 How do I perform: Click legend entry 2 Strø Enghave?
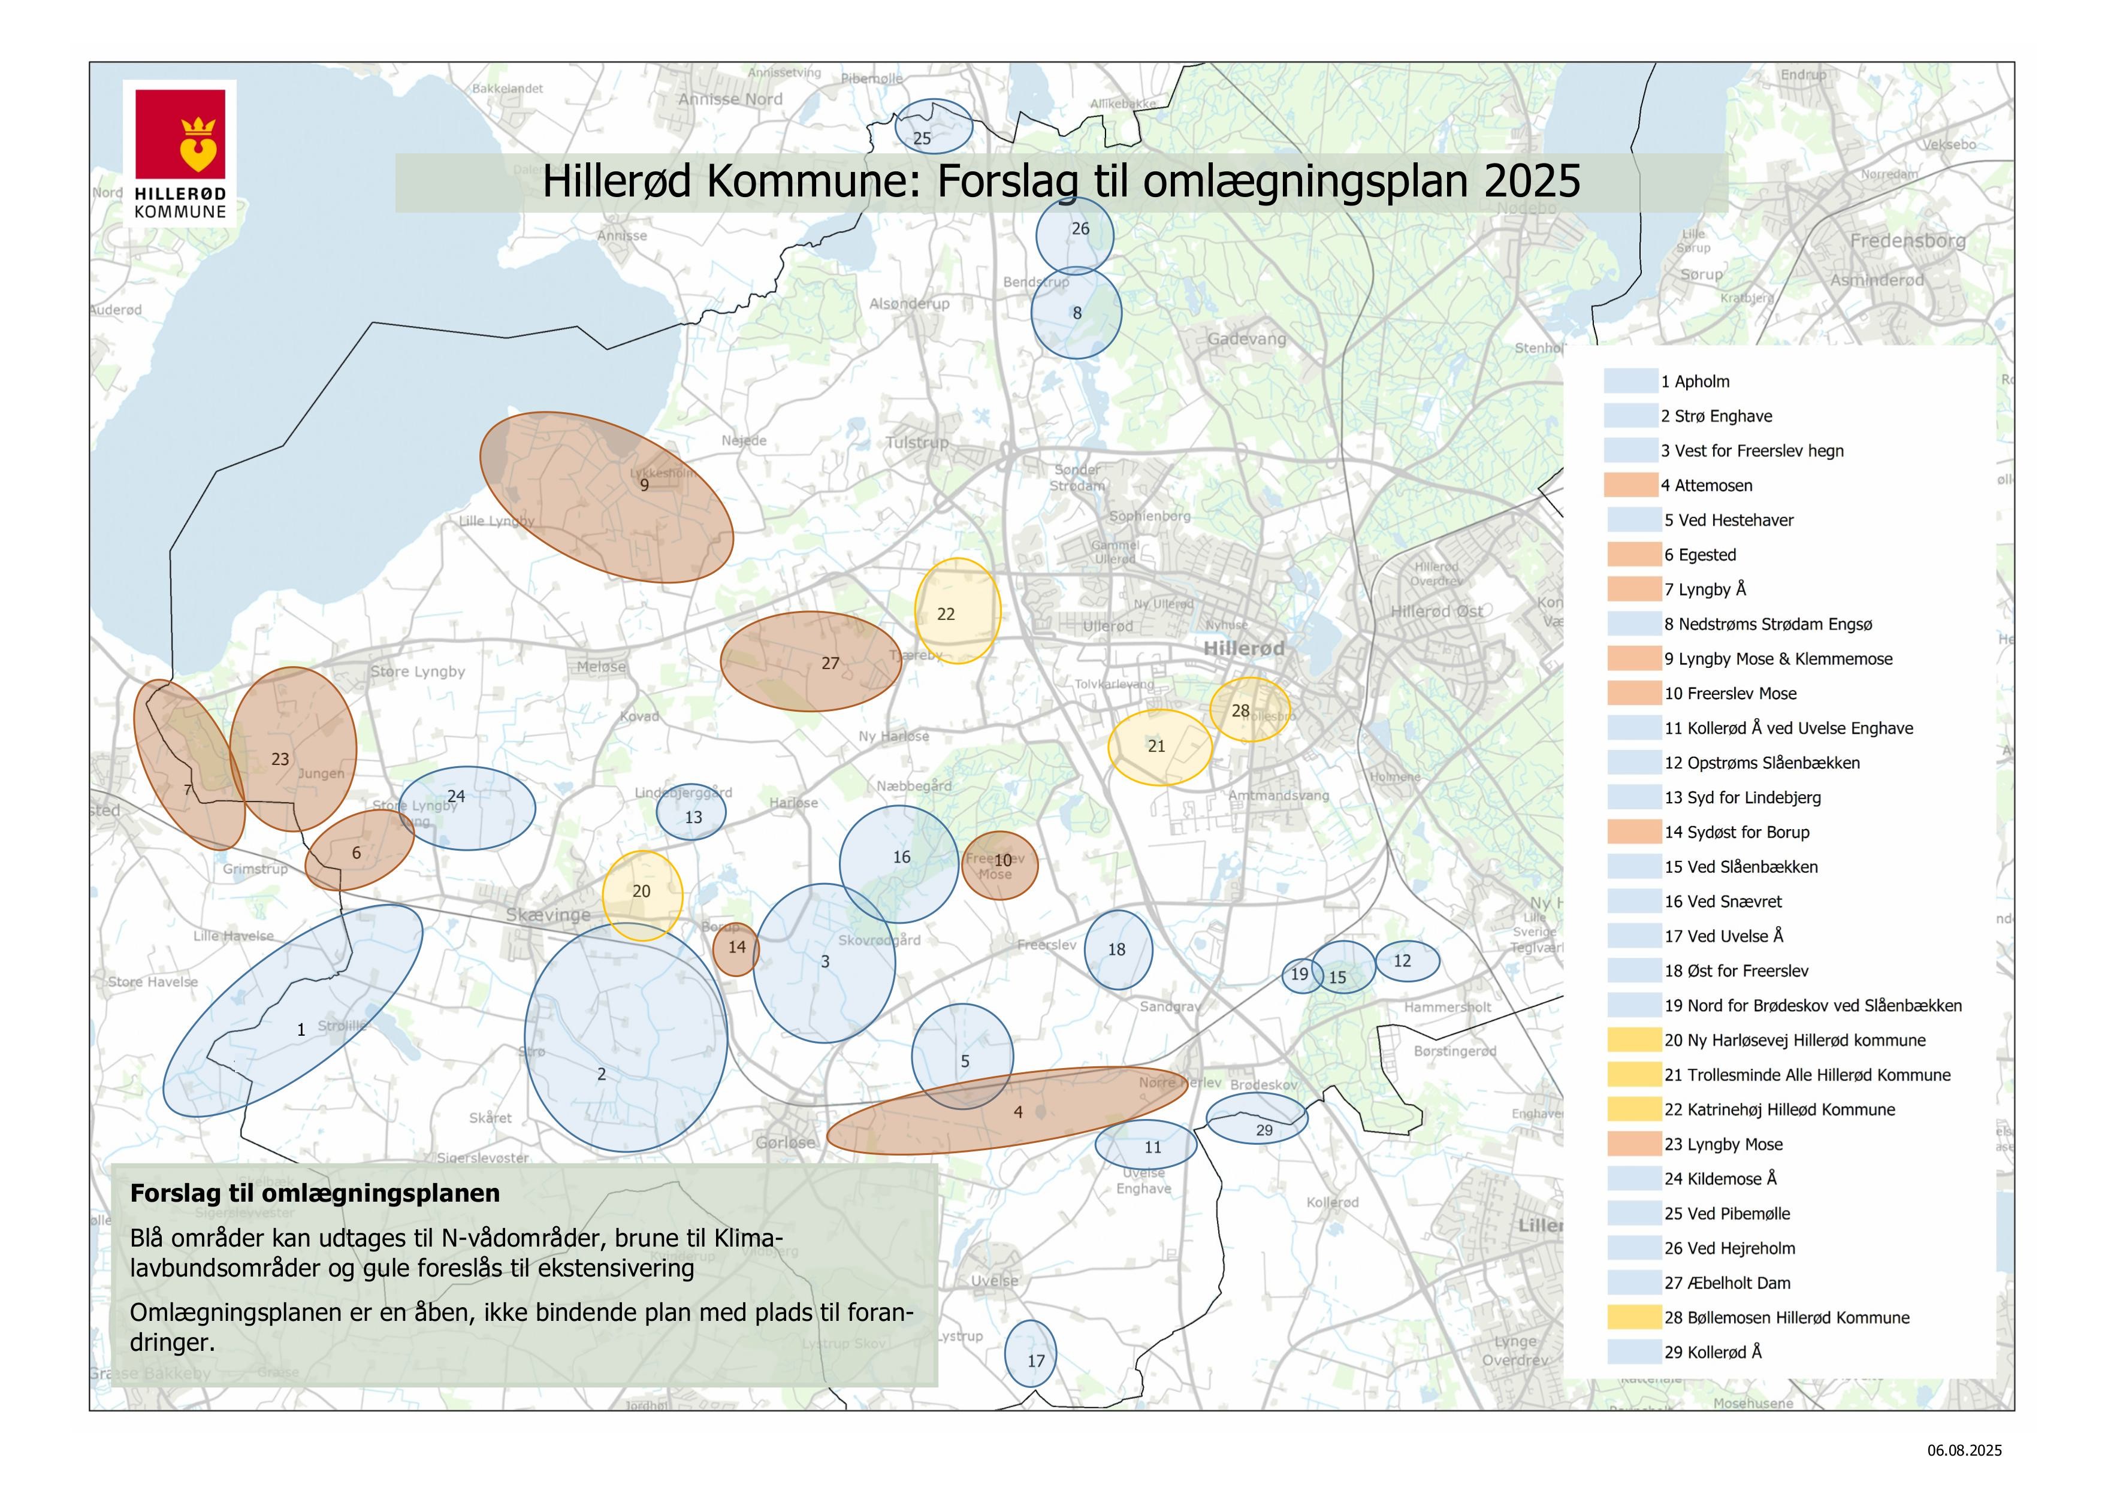(x=1716, y=416)
